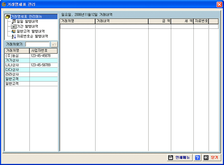This screenshot has height=165, width=224.
Task: Select the 라라상사 customer row
Action: point(31,74)
